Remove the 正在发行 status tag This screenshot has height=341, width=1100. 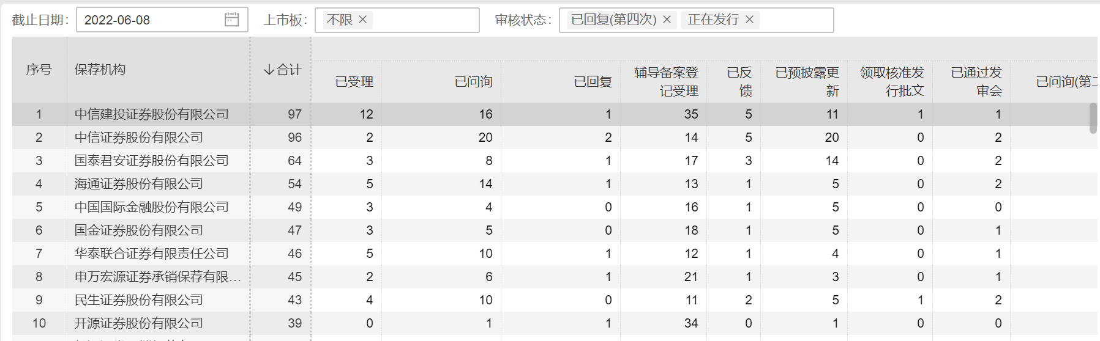click(x=749, y=20)
